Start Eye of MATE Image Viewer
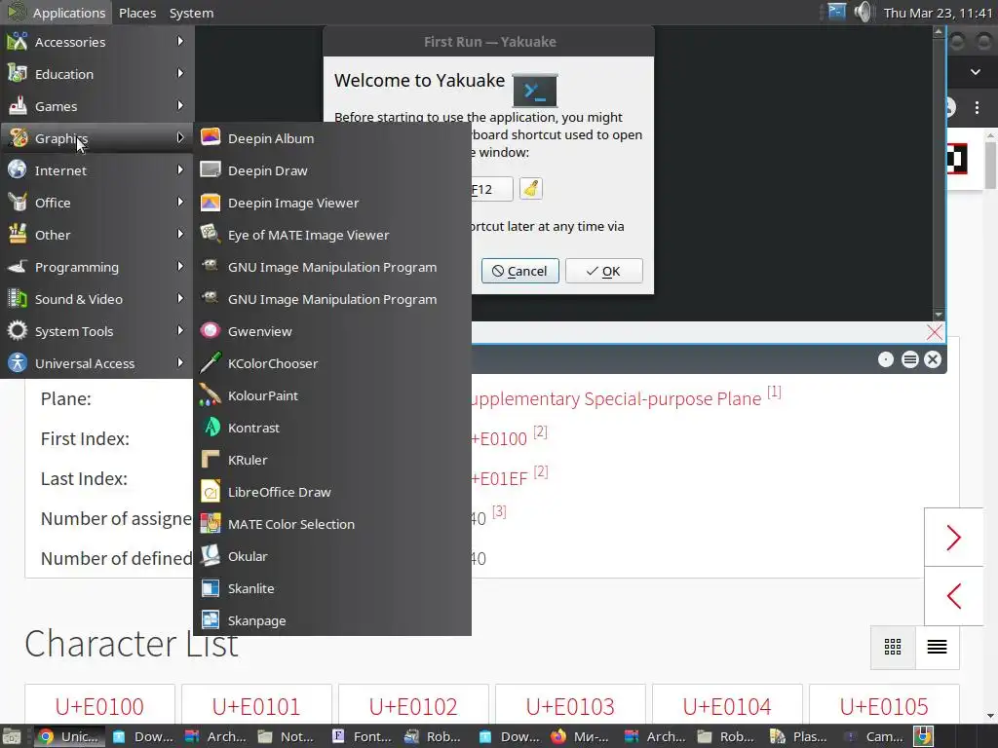Image resolution: width=998 pixels, height=748 pixels. tap(332, 235)
